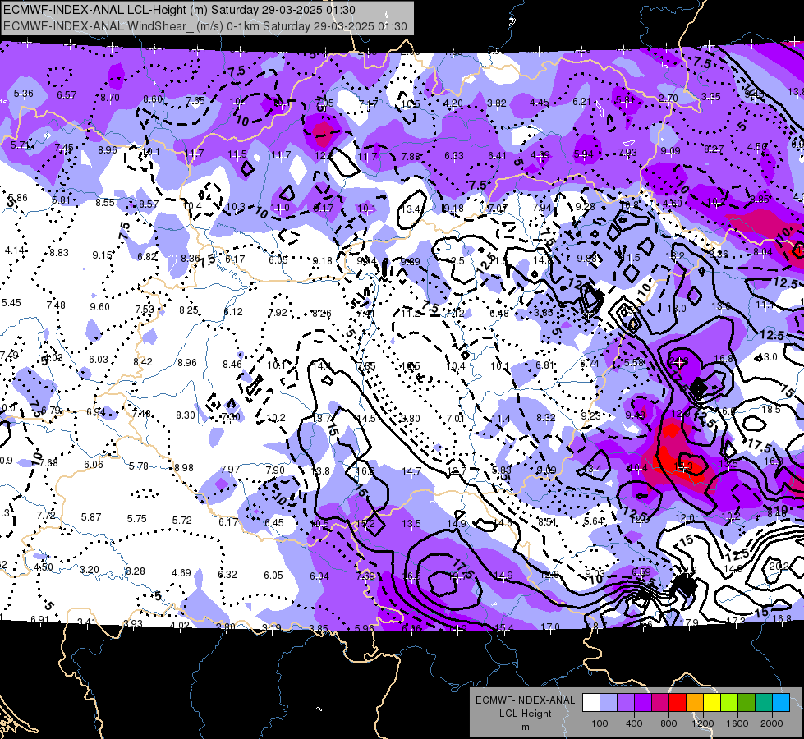
Task: Click the sky blue legend swatch
Action: point(781,703)
